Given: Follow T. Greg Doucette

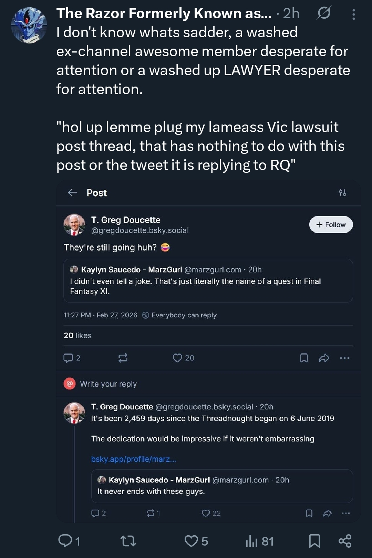Looking at the screenshot, I should click(x=331, y=225).
